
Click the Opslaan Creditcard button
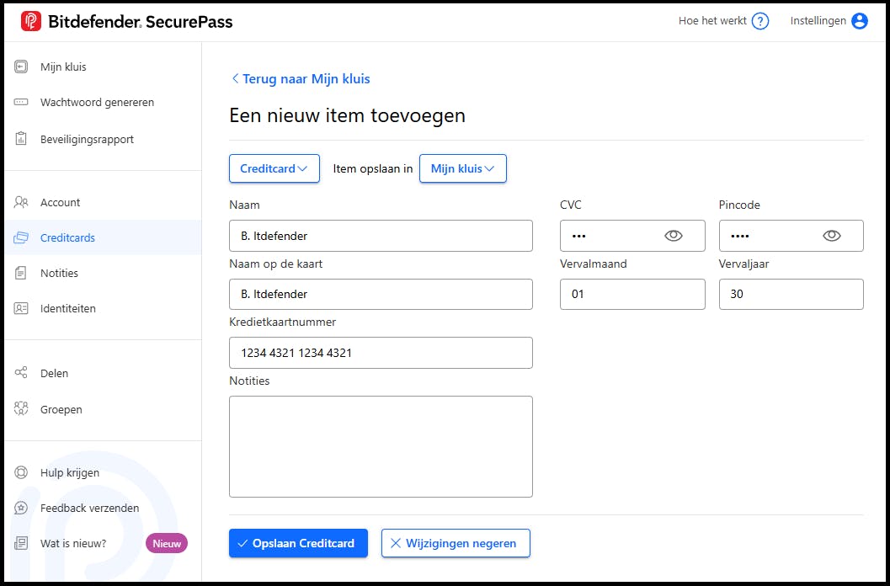298,543
